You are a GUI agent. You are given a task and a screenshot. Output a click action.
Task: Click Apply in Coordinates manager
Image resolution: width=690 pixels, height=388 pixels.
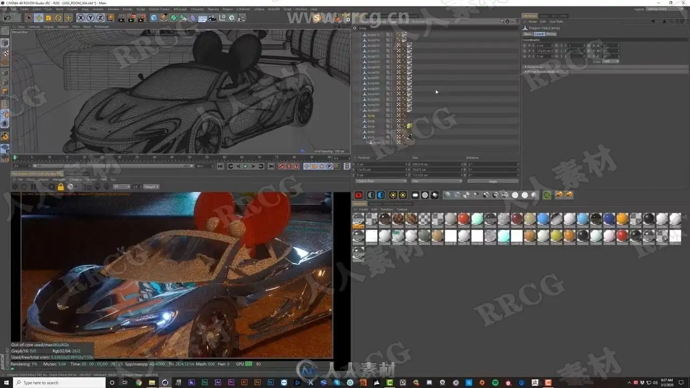tap(493, 181)
